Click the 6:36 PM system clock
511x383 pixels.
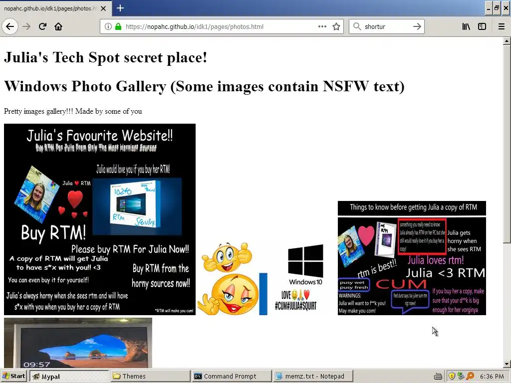tap(492, 376)
